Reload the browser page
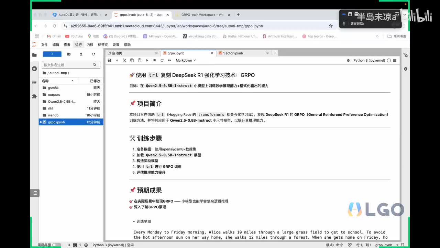Screen dimensions: 440x248 [54, 26]
